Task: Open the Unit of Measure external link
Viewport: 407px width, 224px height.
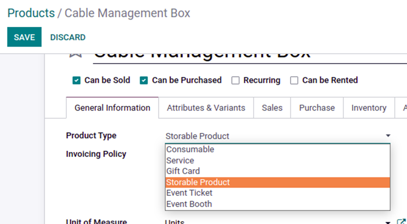Action: (x=401, y=222)
